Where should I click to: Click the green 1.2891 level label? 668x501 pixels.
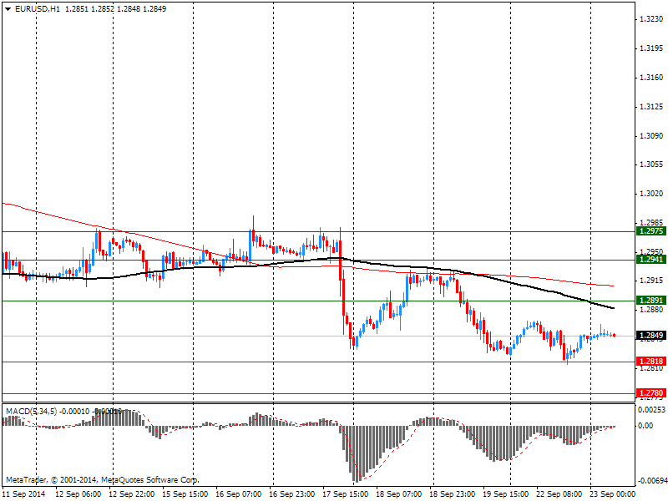[x=650, y=301]
